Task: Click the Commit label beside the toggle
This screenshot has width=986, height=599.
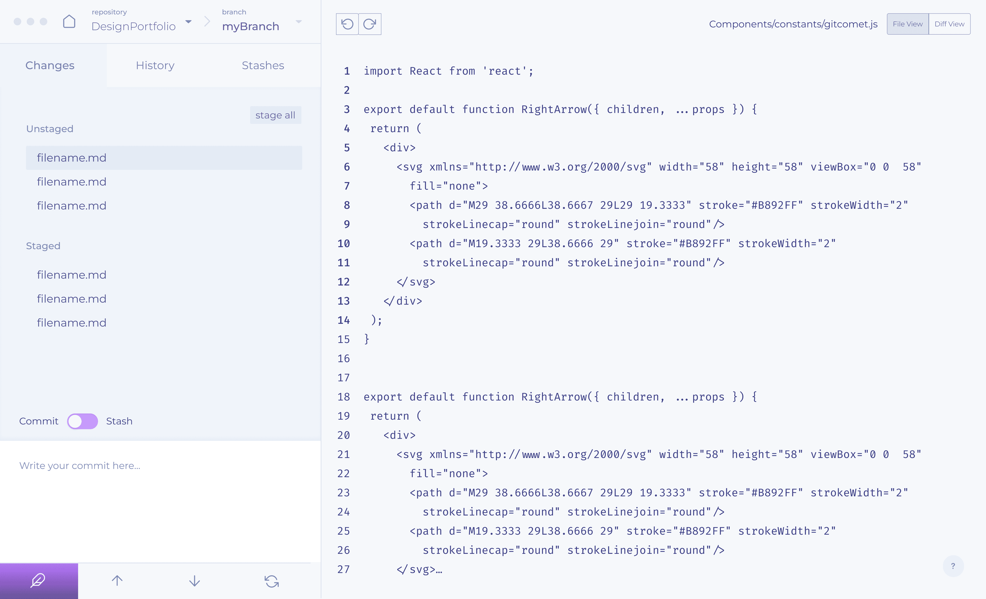Action: pos(39,421)
